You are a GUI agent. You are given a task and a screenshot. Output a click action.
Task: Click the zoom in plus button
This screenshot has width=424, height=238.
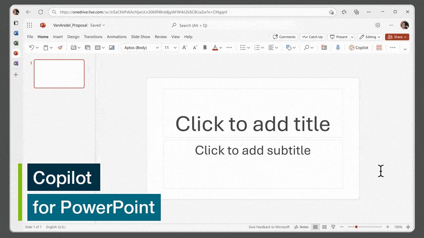(x=388, y=227)
